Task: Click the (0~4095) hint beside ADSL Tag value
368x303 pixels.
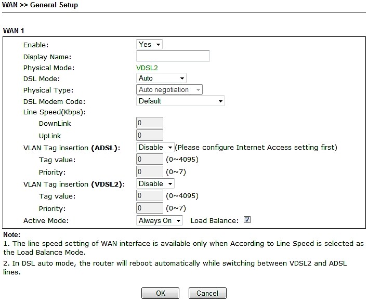Action: point(182,160)
